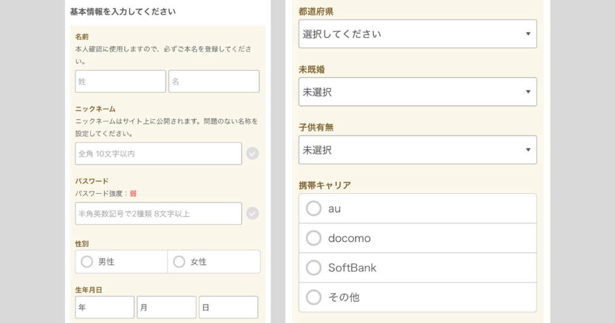Open the 都道府県 dropdown
The height and width of the screenshot is (323, 615).
pos(418,34)
